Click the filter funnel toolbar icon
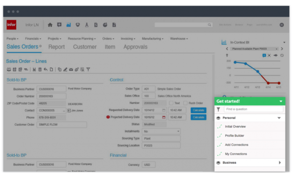 click(88, 69)
